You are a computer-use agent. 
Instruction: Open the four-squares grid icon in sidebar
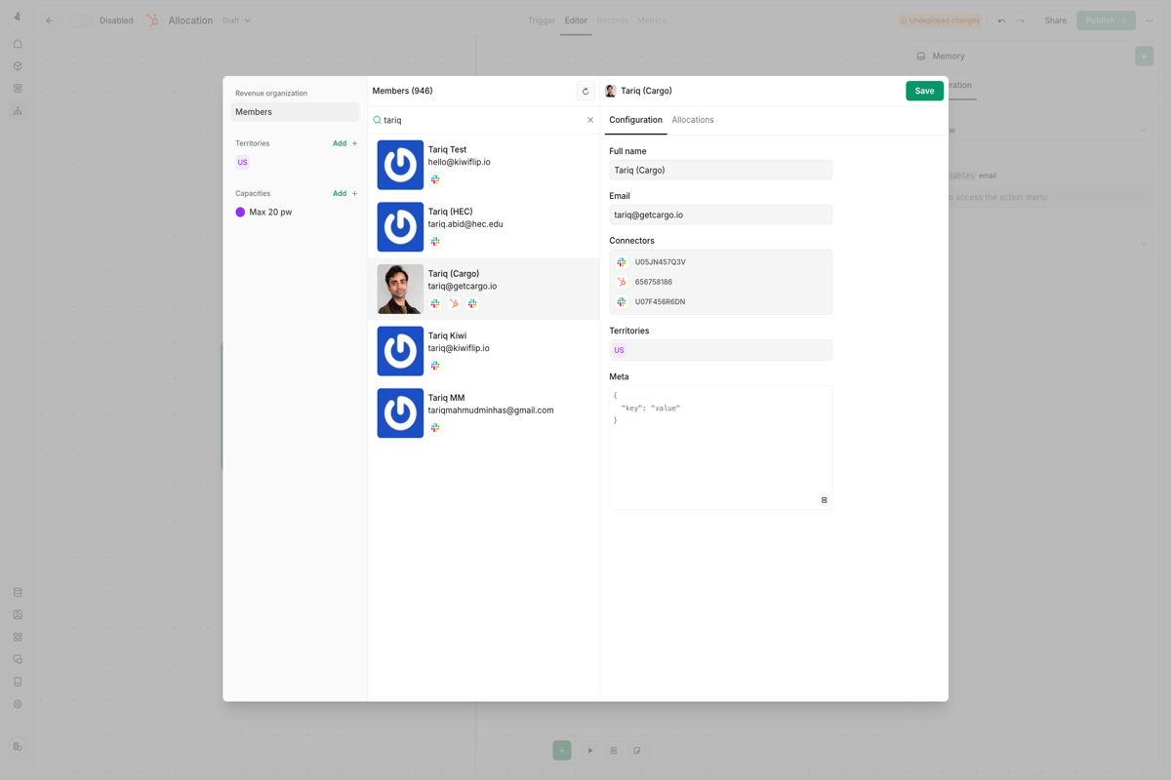point(18,637)
